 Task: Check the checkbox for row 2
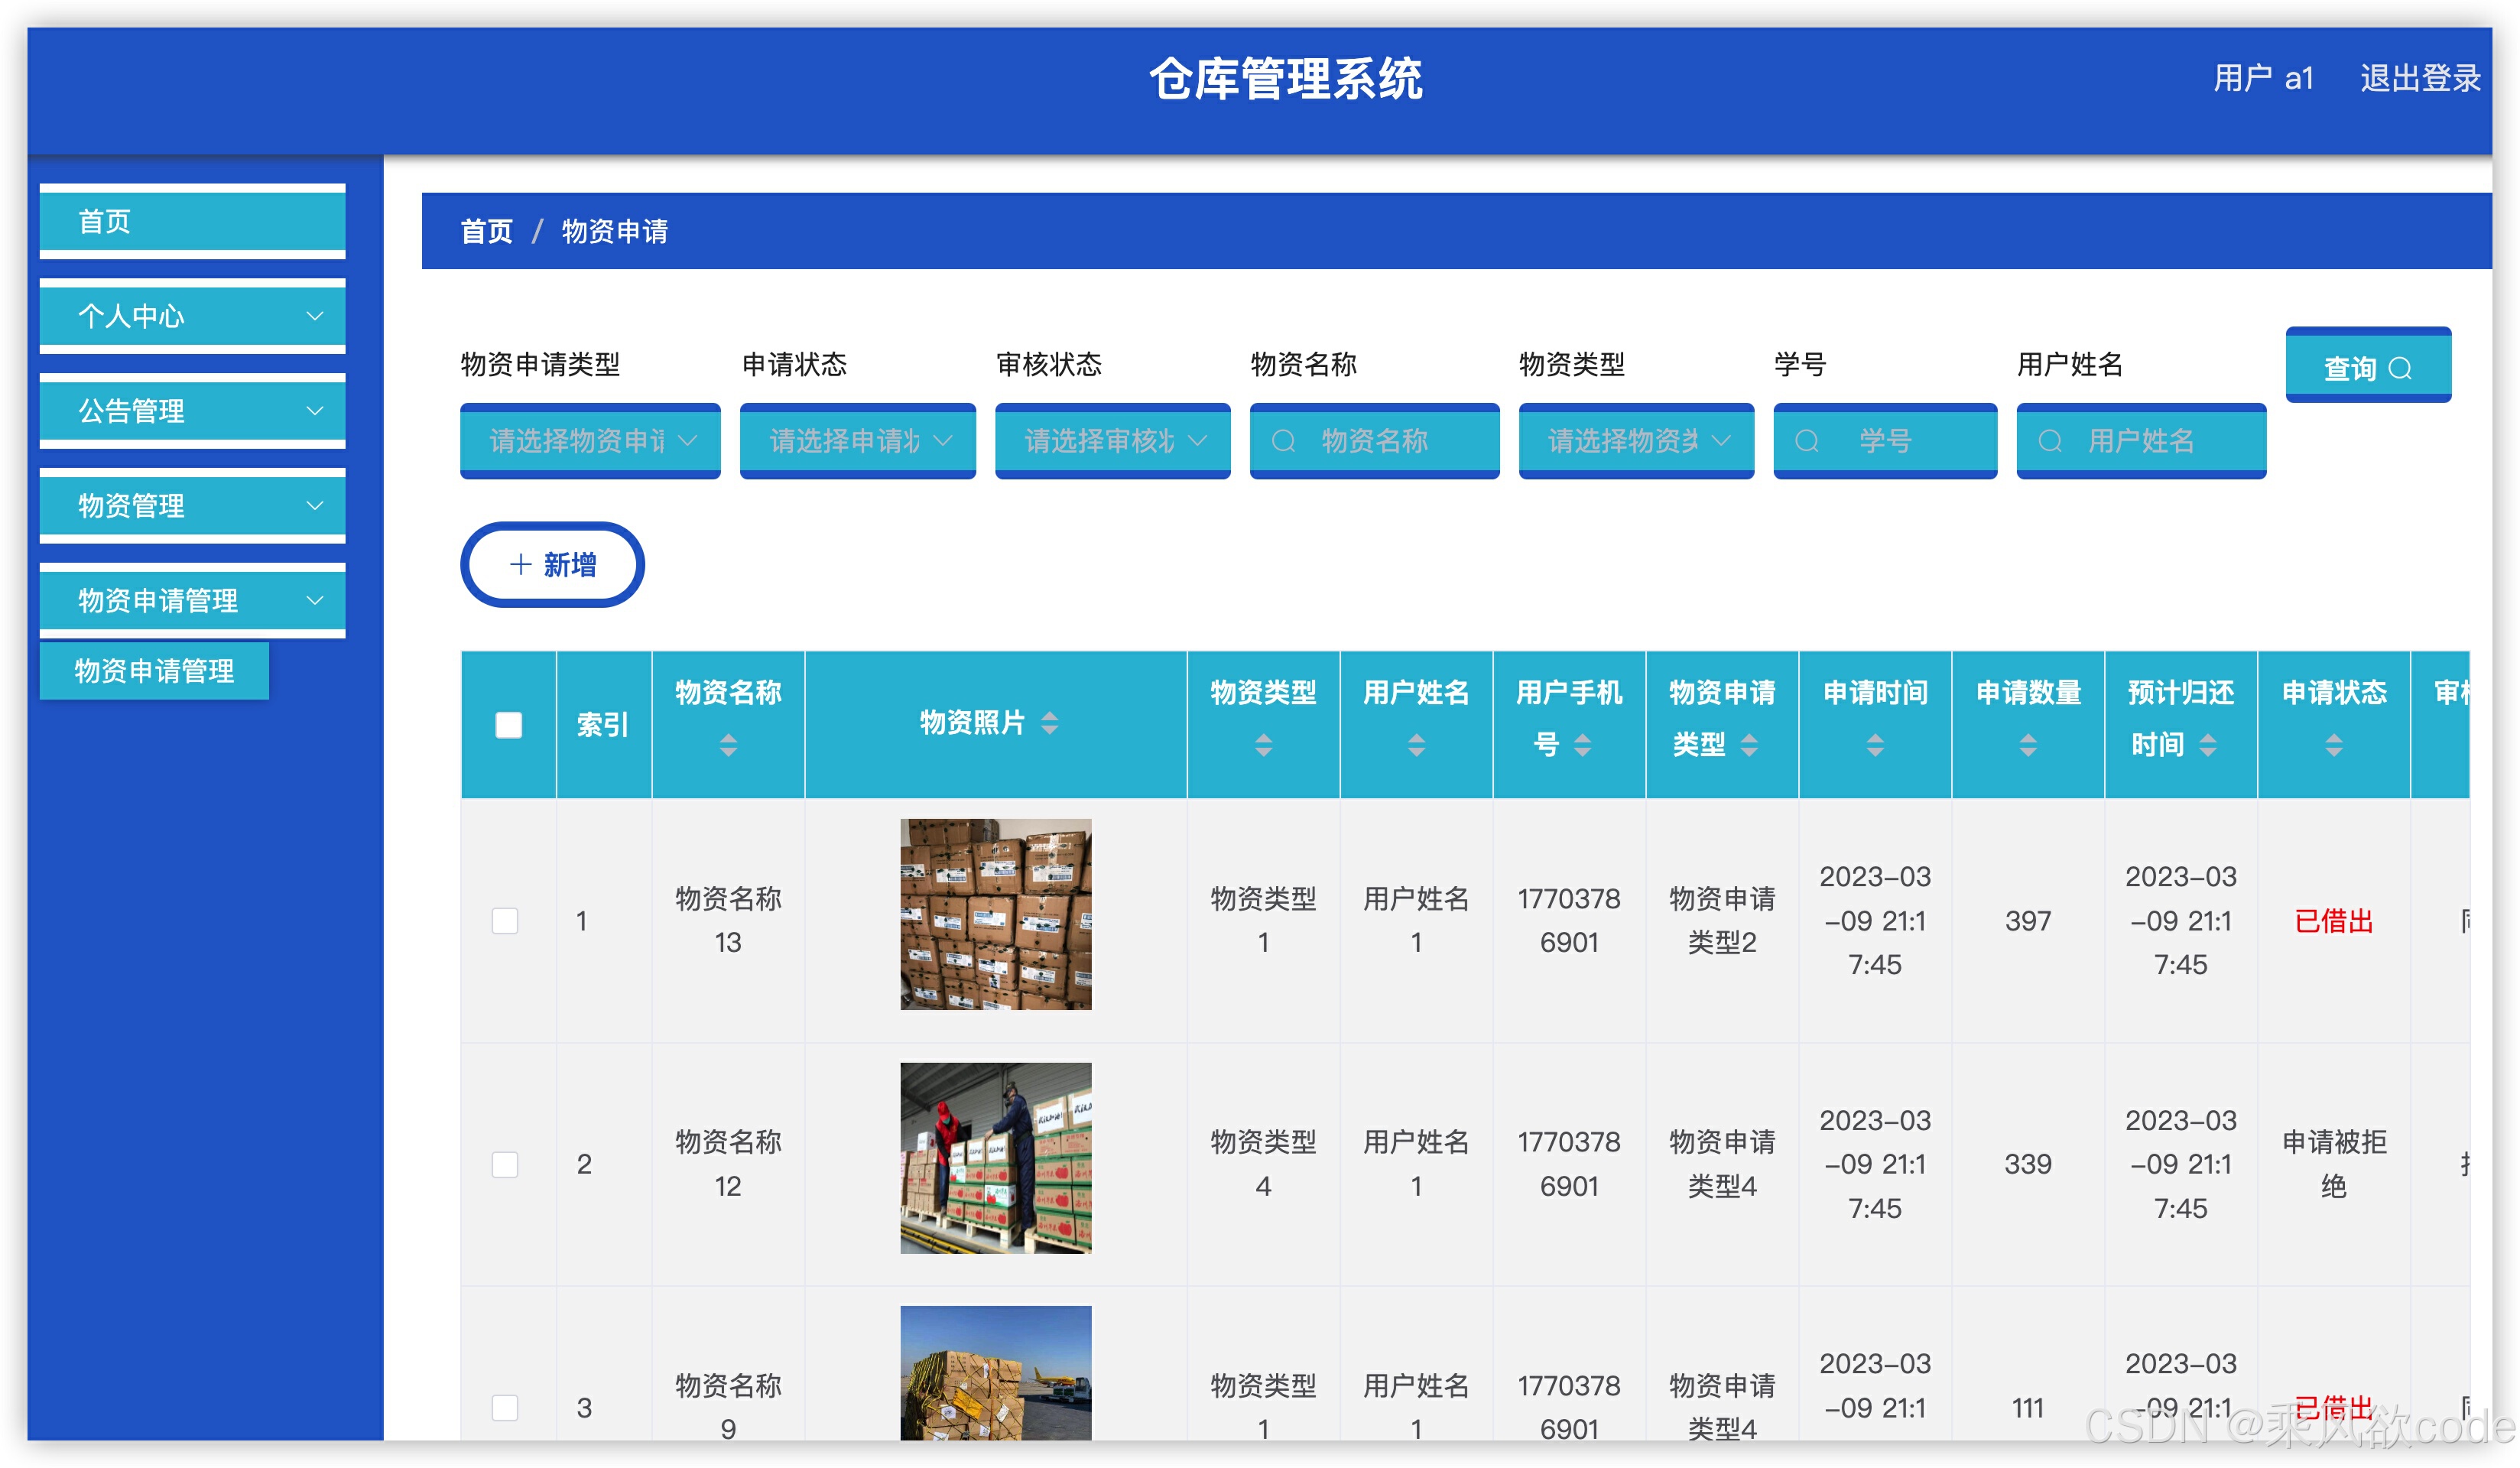click(x=507, y=1164)
